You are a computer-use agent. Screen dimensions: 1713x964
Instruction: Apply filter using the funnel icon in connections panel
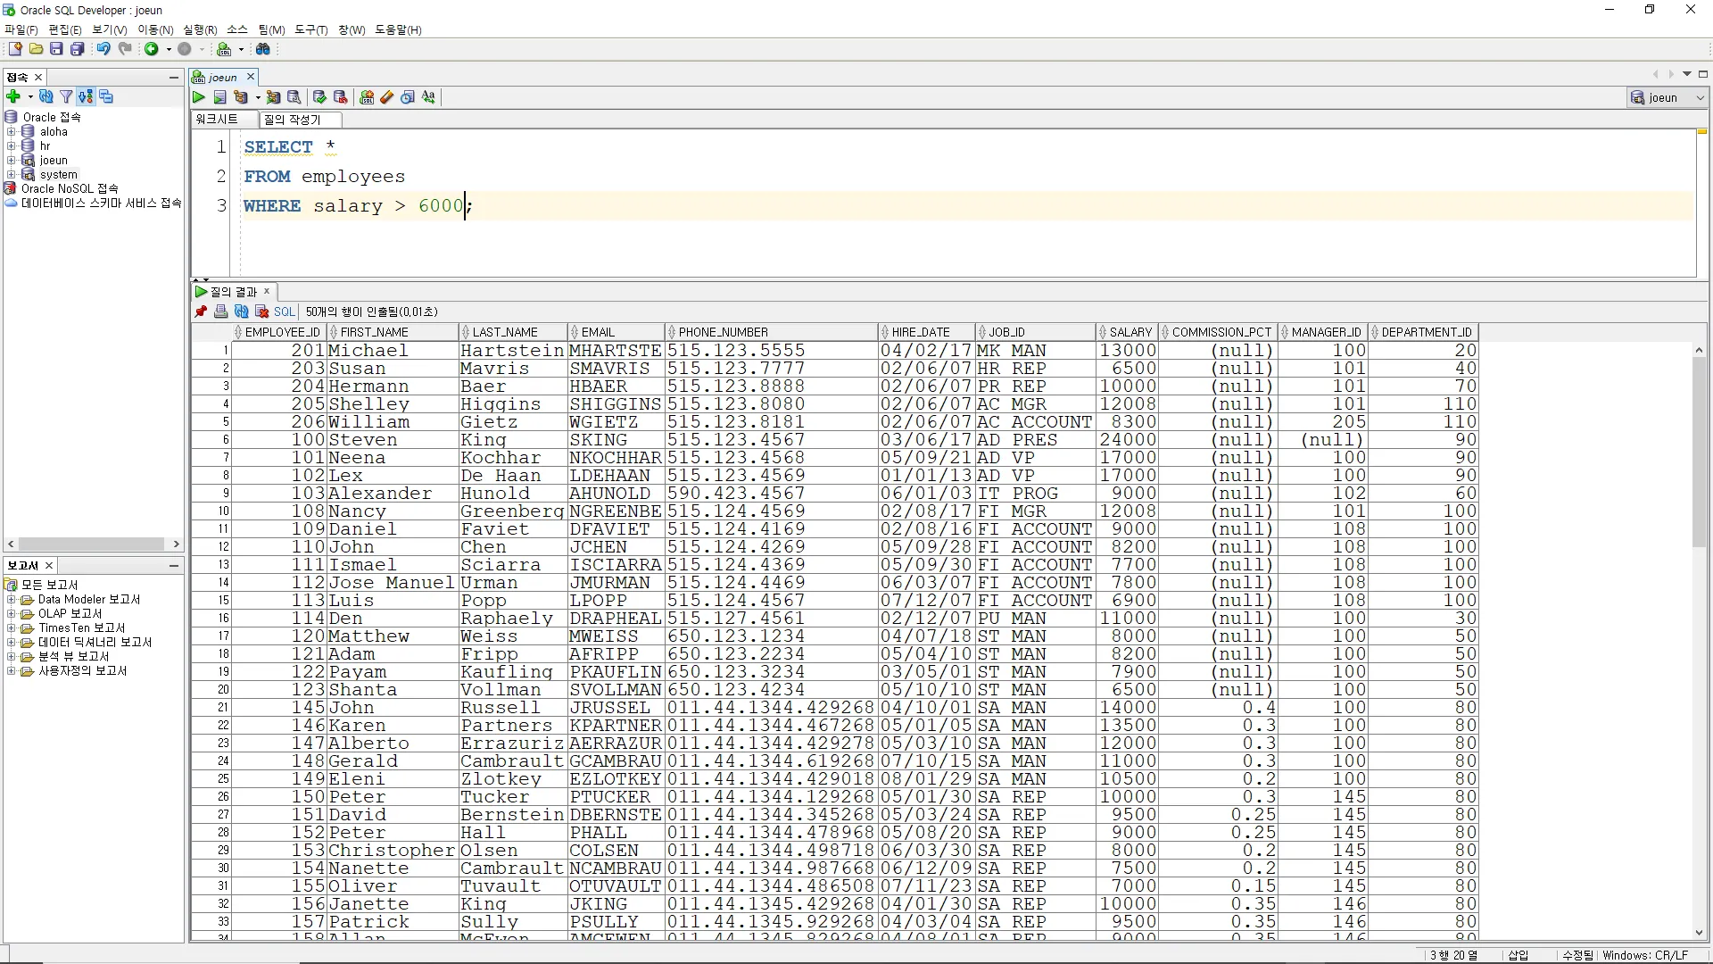click(66, 96)
